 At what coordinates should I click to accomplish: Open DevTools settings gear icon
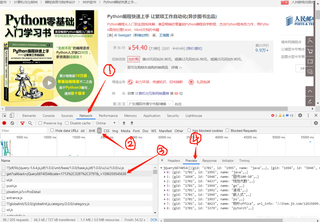click(x=300, y=115)
